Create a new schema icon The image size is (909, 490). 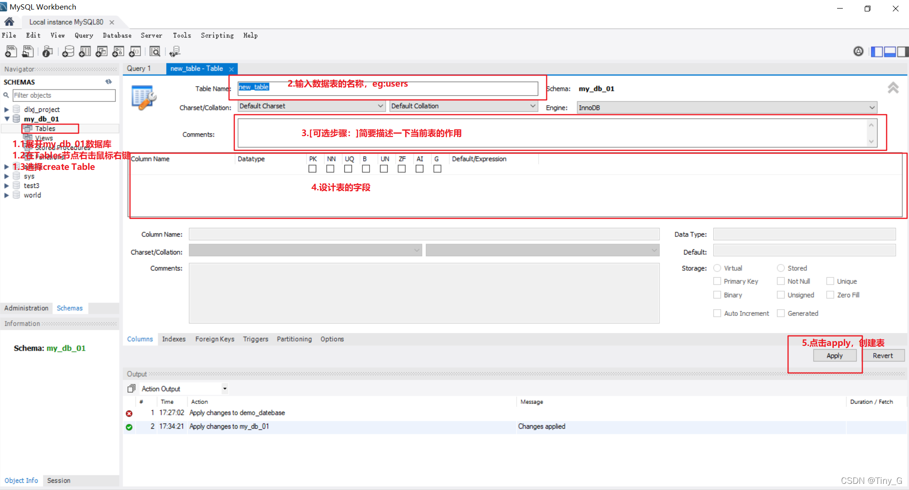point(68,51)
